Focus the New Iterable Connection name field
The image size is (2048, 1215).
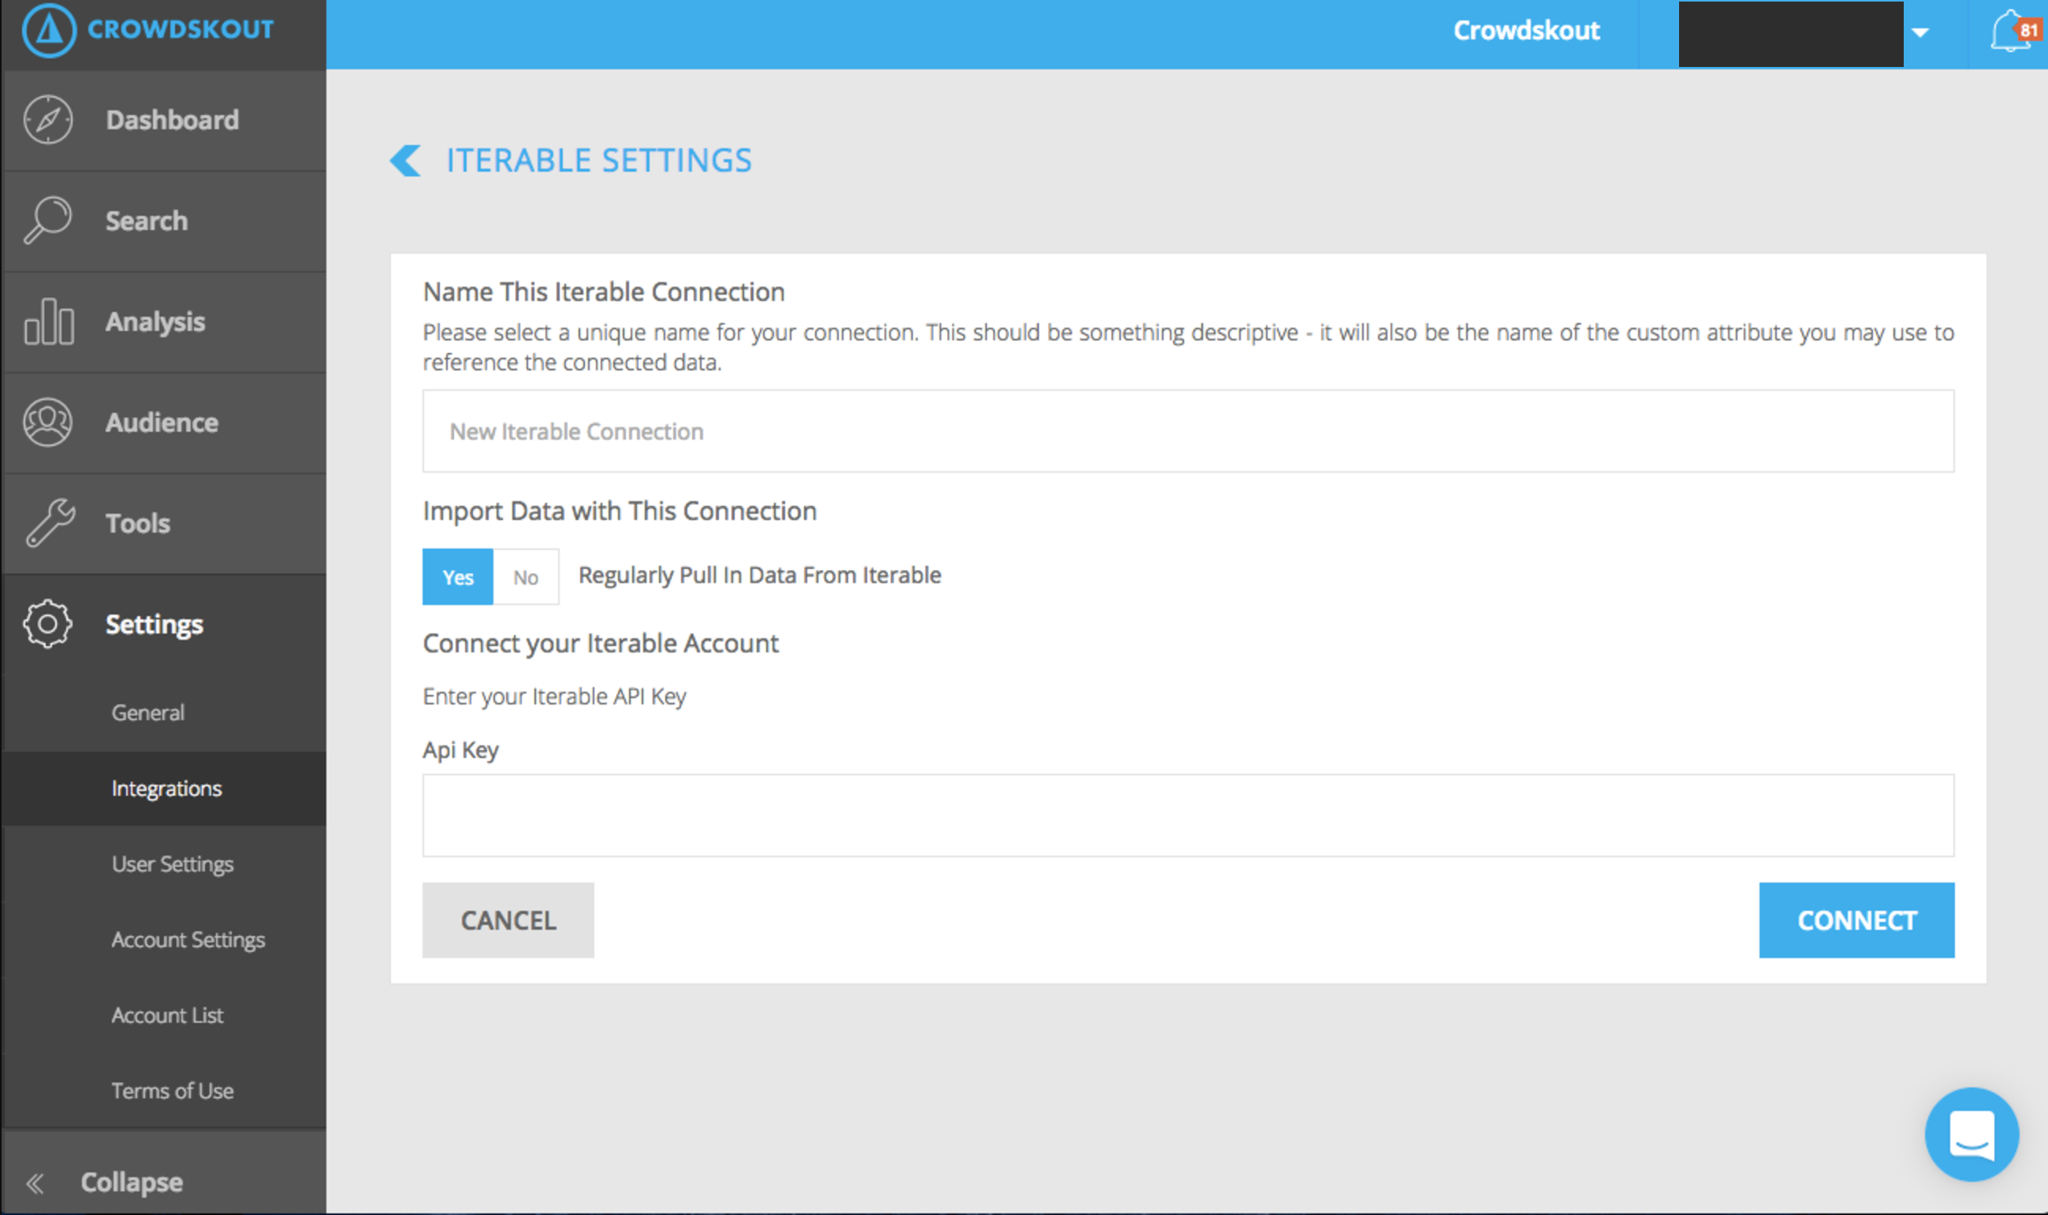[1188, 432]
